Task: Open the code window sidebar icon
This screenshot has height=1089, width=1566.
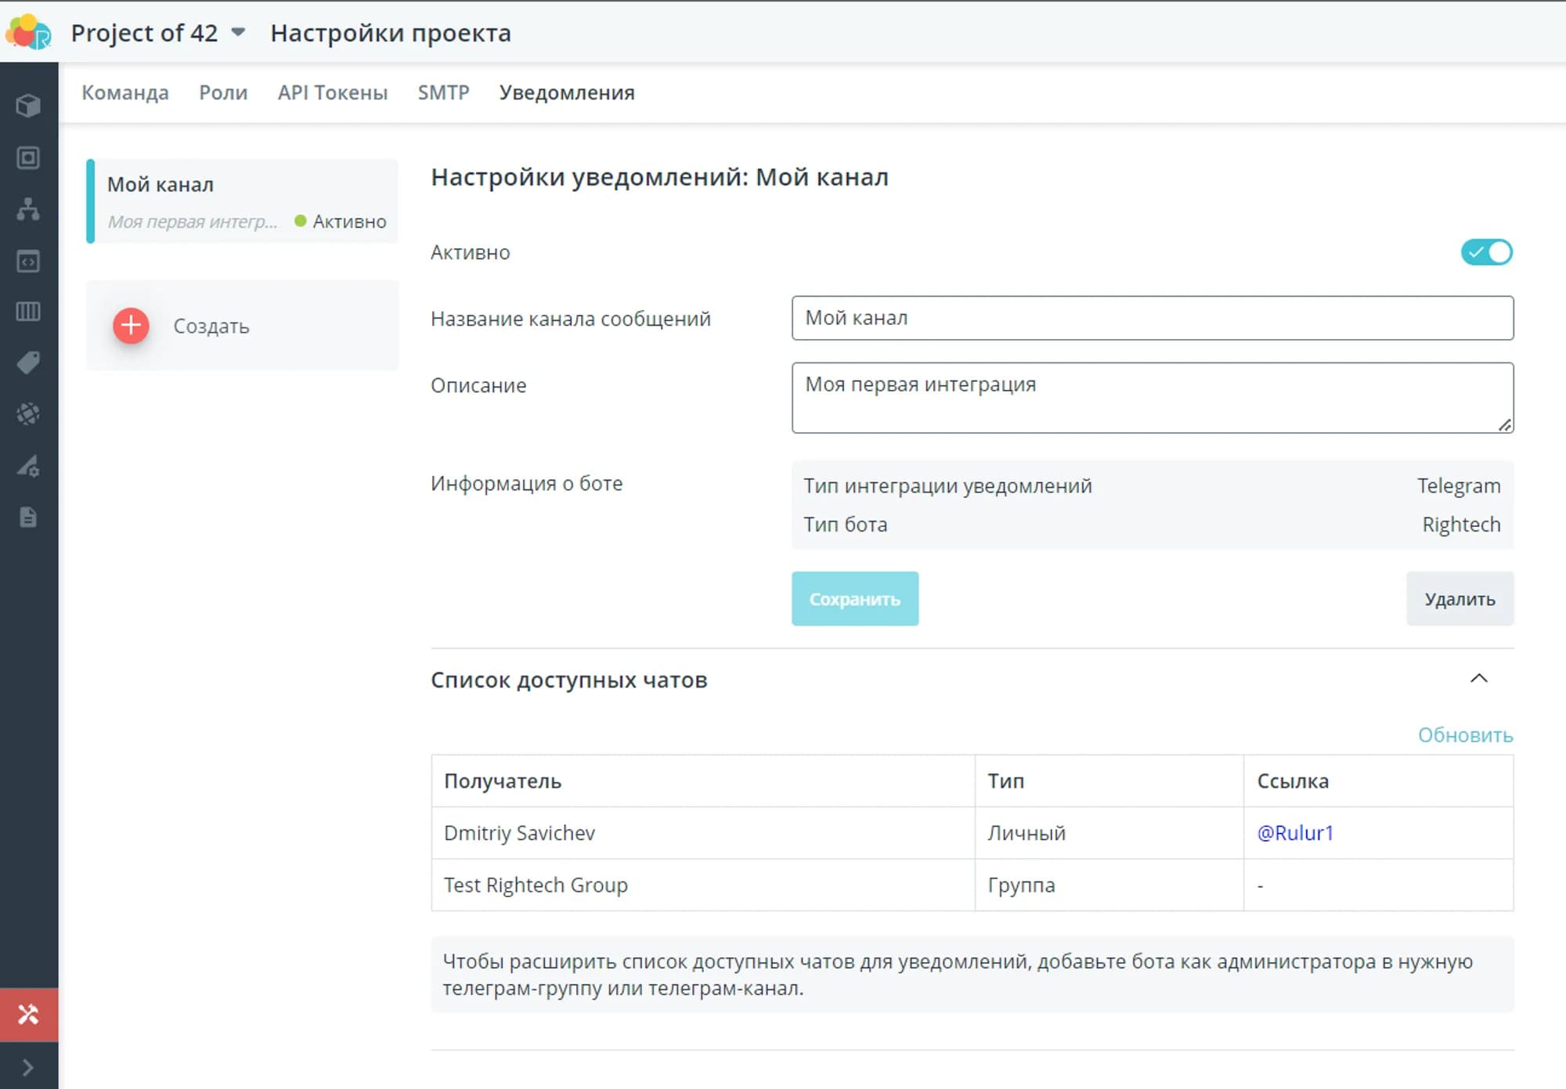Action: (x=28, y=261)
